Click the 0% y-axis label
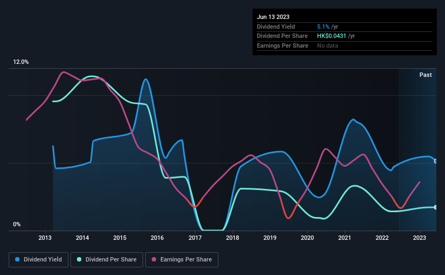This screenshot has width=445, height=275. pos(17,224)
